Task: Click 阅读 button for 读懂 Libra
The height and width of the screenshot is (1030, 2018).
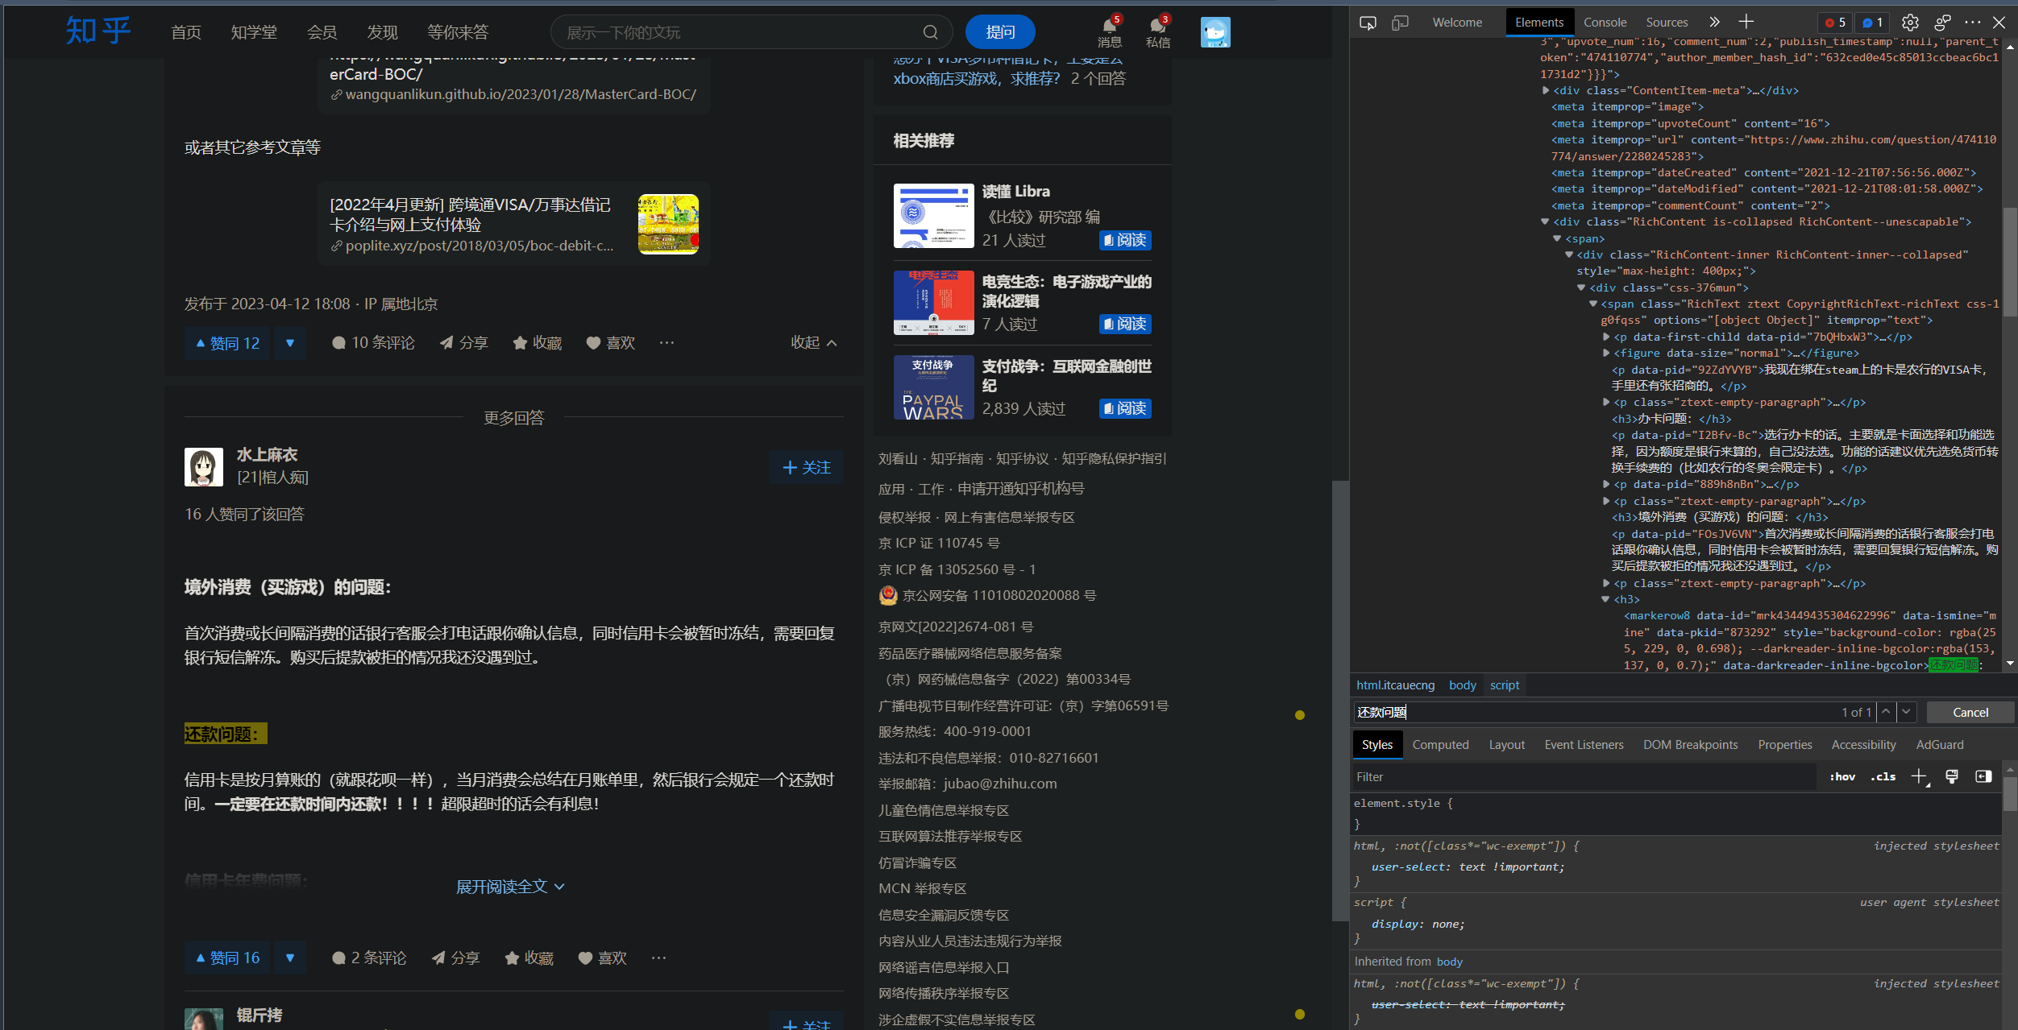Action: click(x=1125, y=240)
